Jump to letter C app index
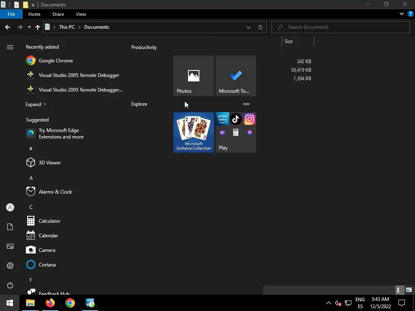 (x=31, y=207)
